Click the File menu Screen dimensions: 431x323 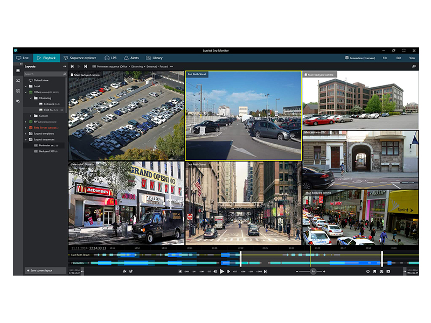pyautogui.click(x=385, y=58)
